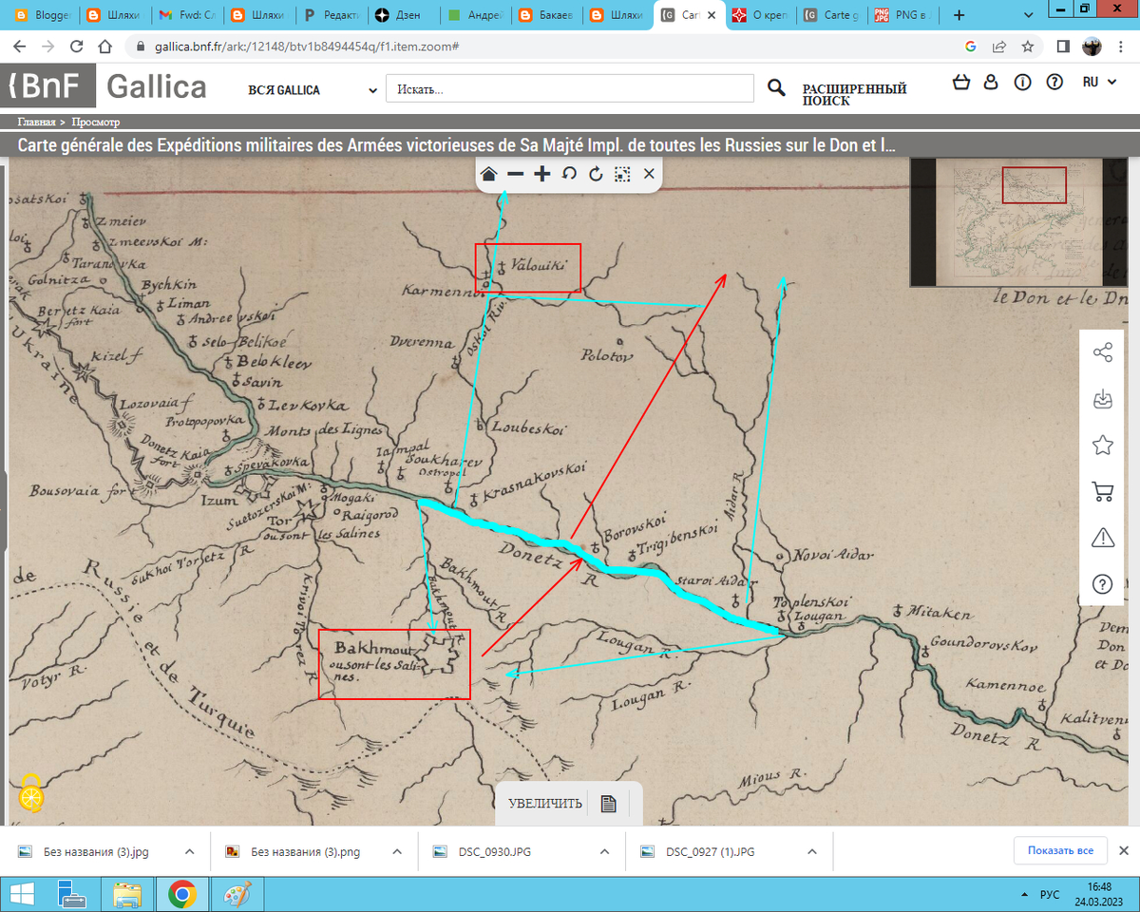The image size is (1140, 912).
Task: Add document to favorites star
Action: 1103,445
